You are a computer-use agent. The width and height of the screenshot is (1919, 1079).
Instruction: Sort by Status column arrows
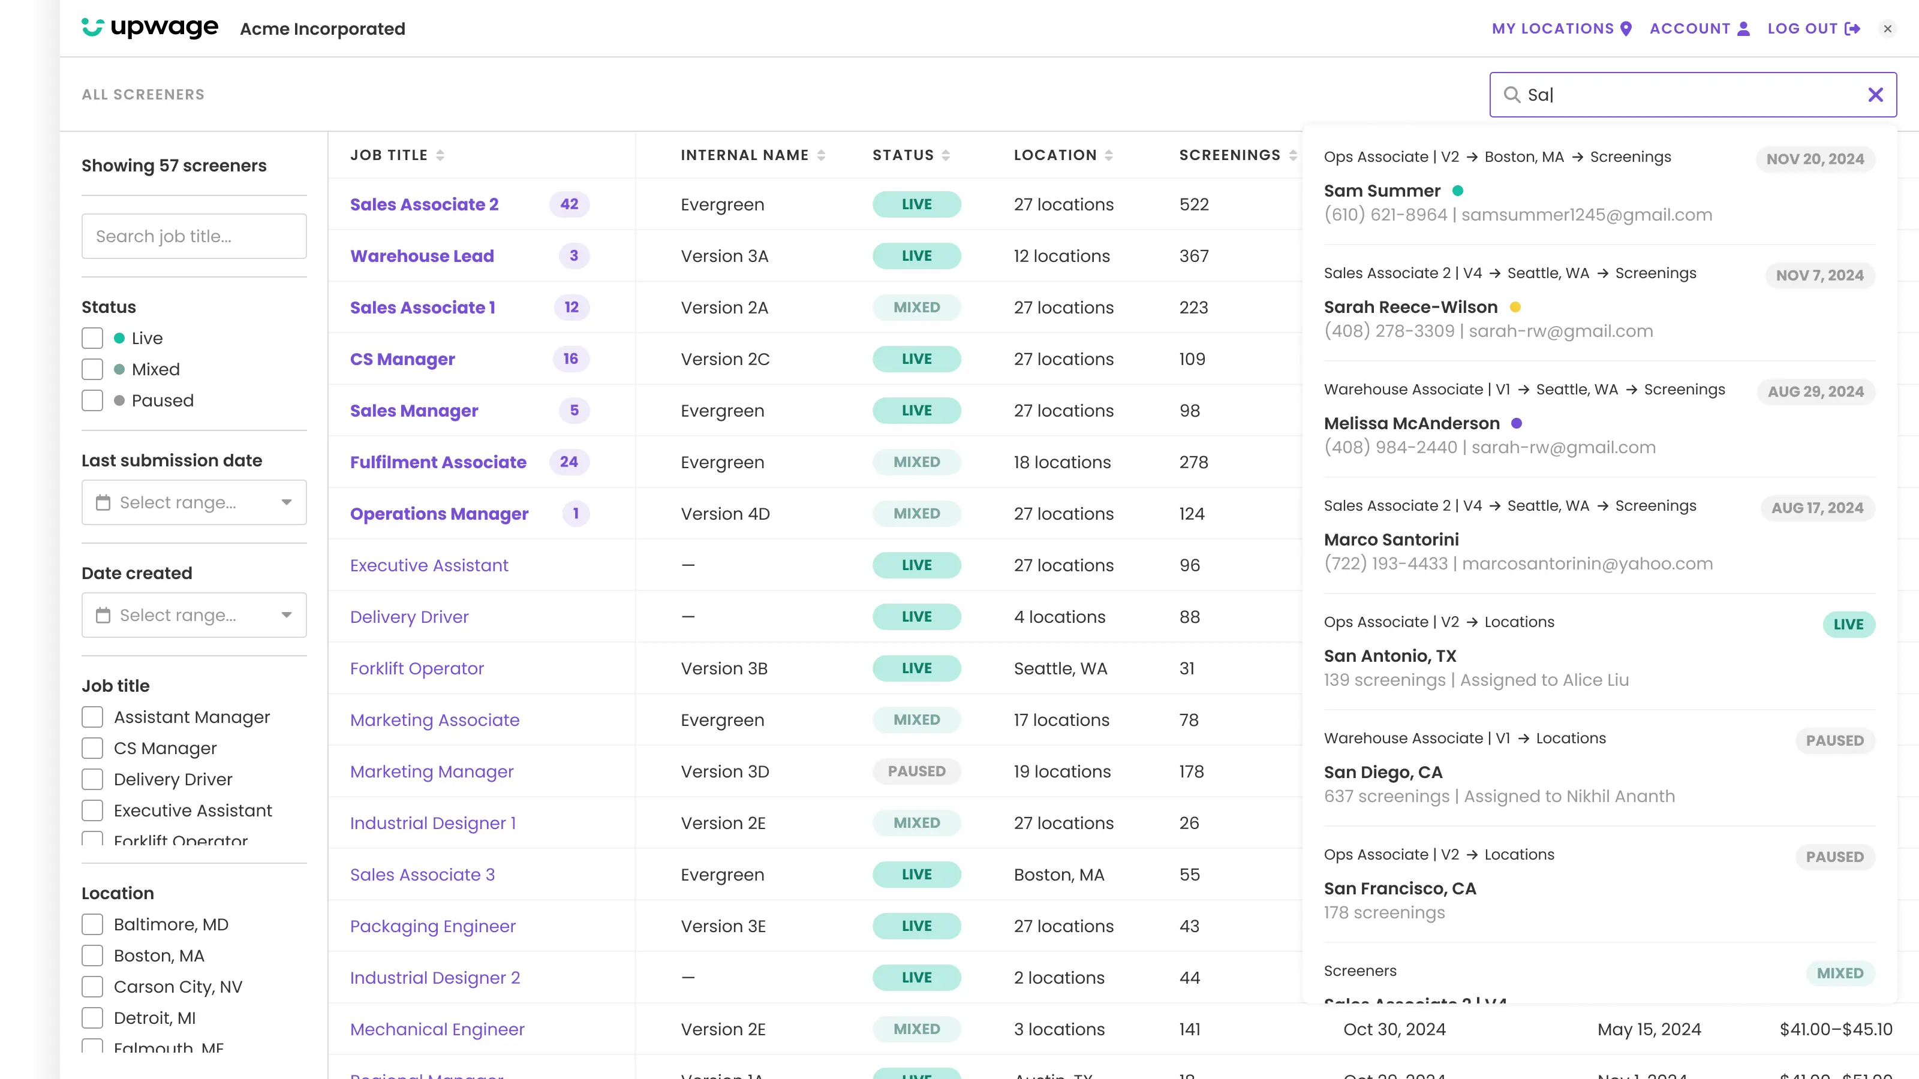tap(945, 155)
